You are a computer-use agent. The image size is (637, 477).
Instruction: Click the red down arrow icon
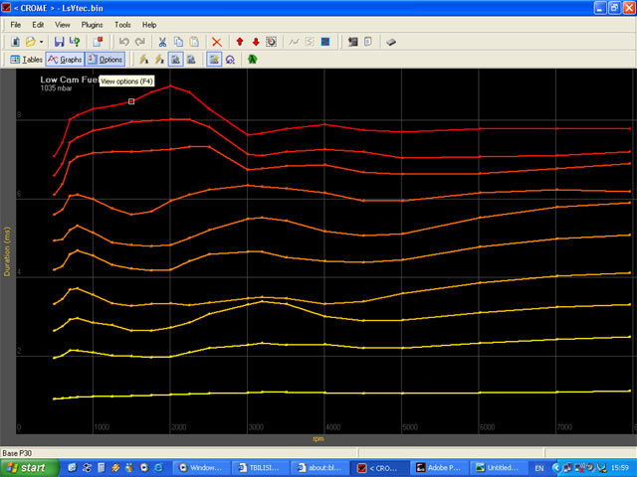click(256, 42)
